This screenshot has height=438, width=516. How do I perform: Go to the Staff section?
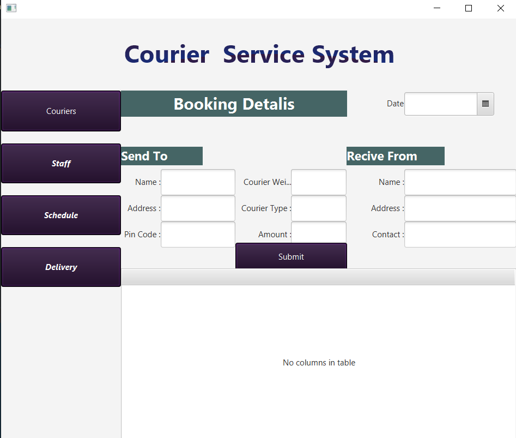pyautogui.click(x=61, y=164)
